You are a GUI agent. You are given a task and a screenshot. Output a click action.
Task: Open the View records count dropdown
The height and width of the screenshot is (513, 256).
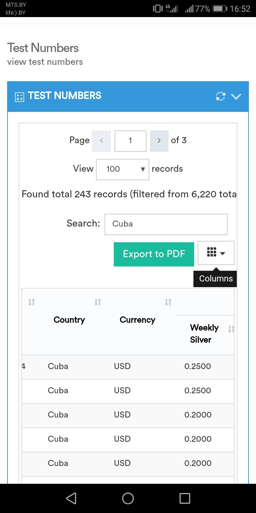pyautogui.click(x=122, y=169)
